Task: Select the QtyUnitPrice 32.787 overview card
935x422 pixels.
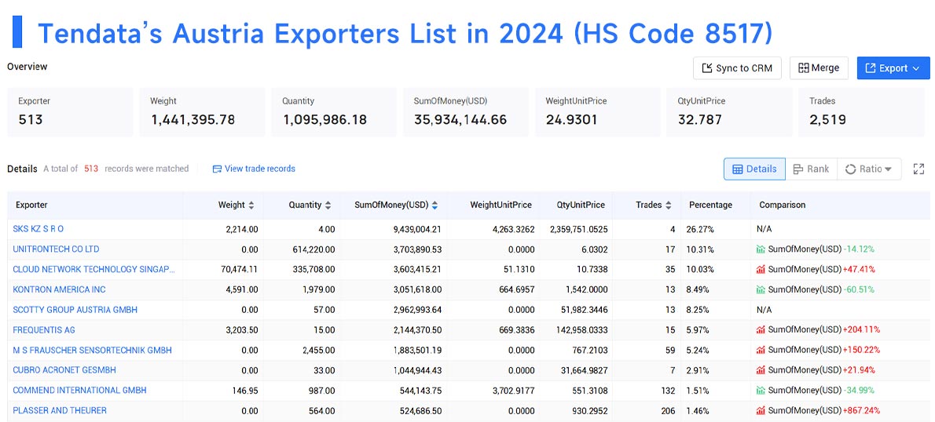Action: [x=729, y=112]
